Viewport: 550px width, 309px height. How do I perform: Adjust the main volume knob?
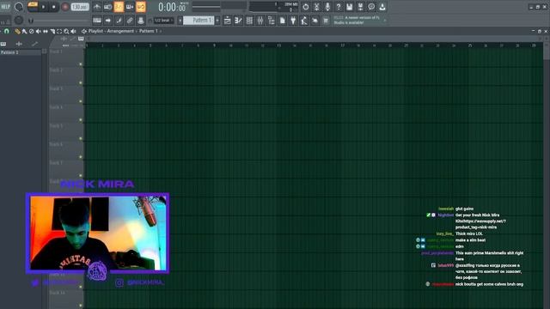[19, 7]
